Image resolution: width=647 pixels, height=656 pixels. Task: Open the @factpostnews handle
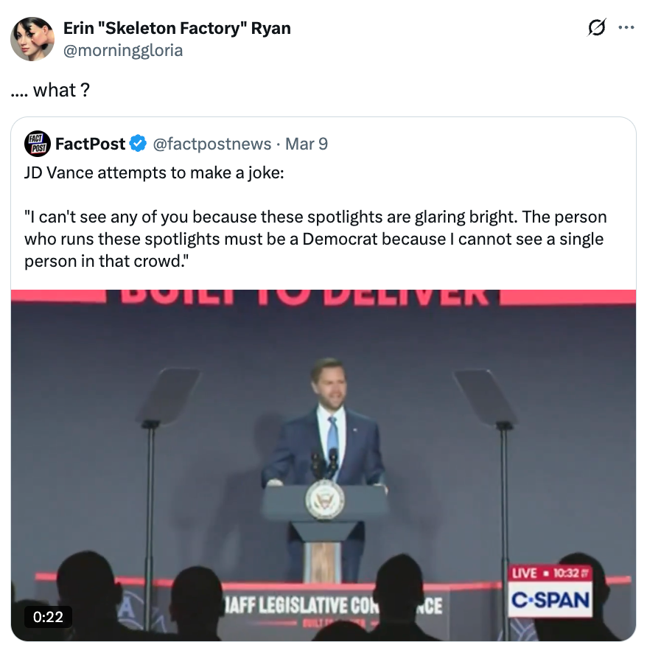click(x=211, y=144)
